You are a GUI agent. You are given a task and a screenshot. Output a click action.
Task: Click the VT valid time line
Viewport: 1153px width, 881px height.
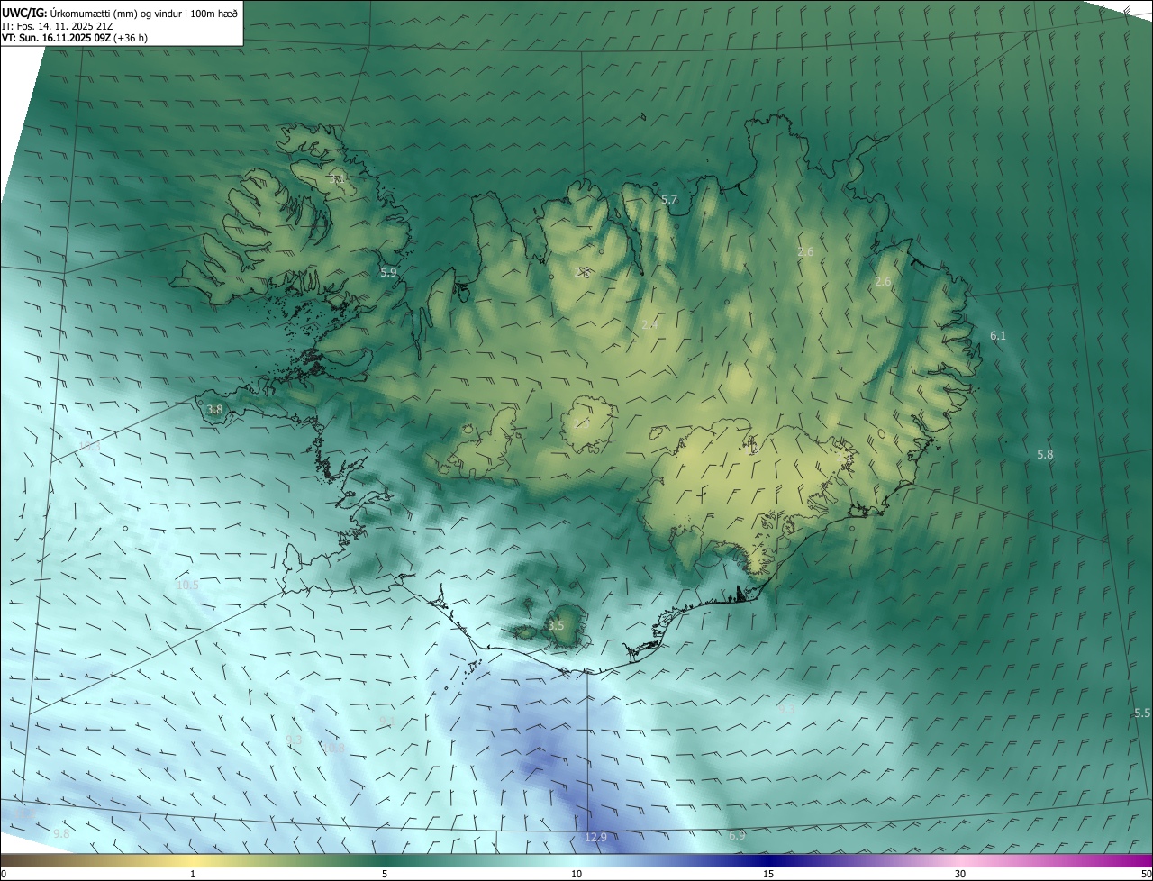75,38
